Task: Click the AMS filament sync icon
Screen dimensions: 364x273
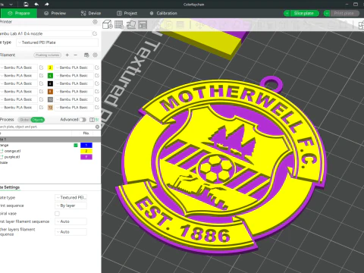Action: [86, 55]
